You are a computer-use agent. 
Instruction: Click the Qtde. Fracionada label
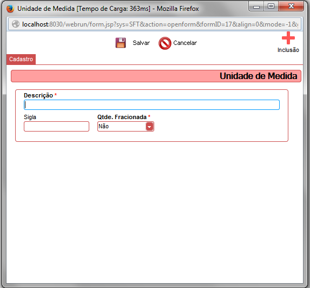tap(122, 117)
